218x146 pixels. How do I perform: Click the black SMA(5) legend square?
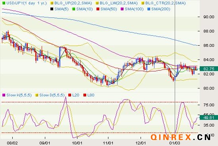tap(52, 9)
